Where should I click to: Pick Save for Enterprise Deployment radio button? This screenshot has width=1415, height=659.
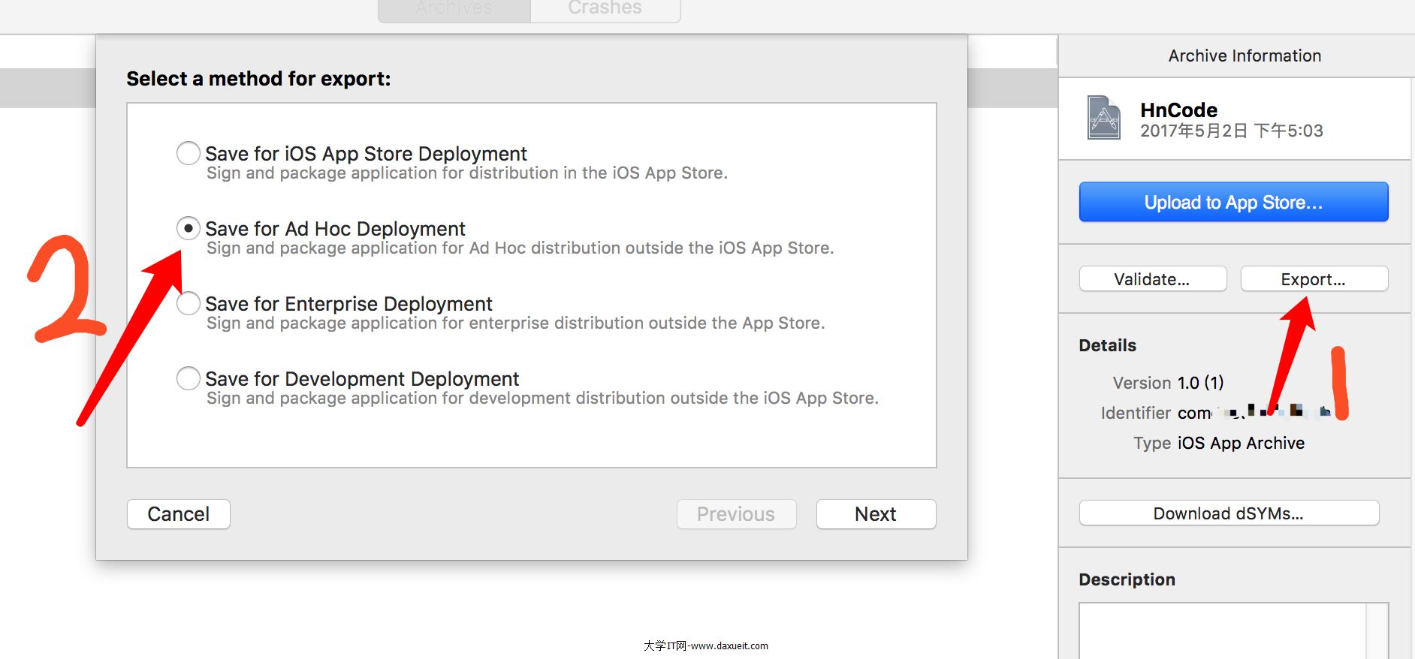pyautogui.click(x=189, y=303)
